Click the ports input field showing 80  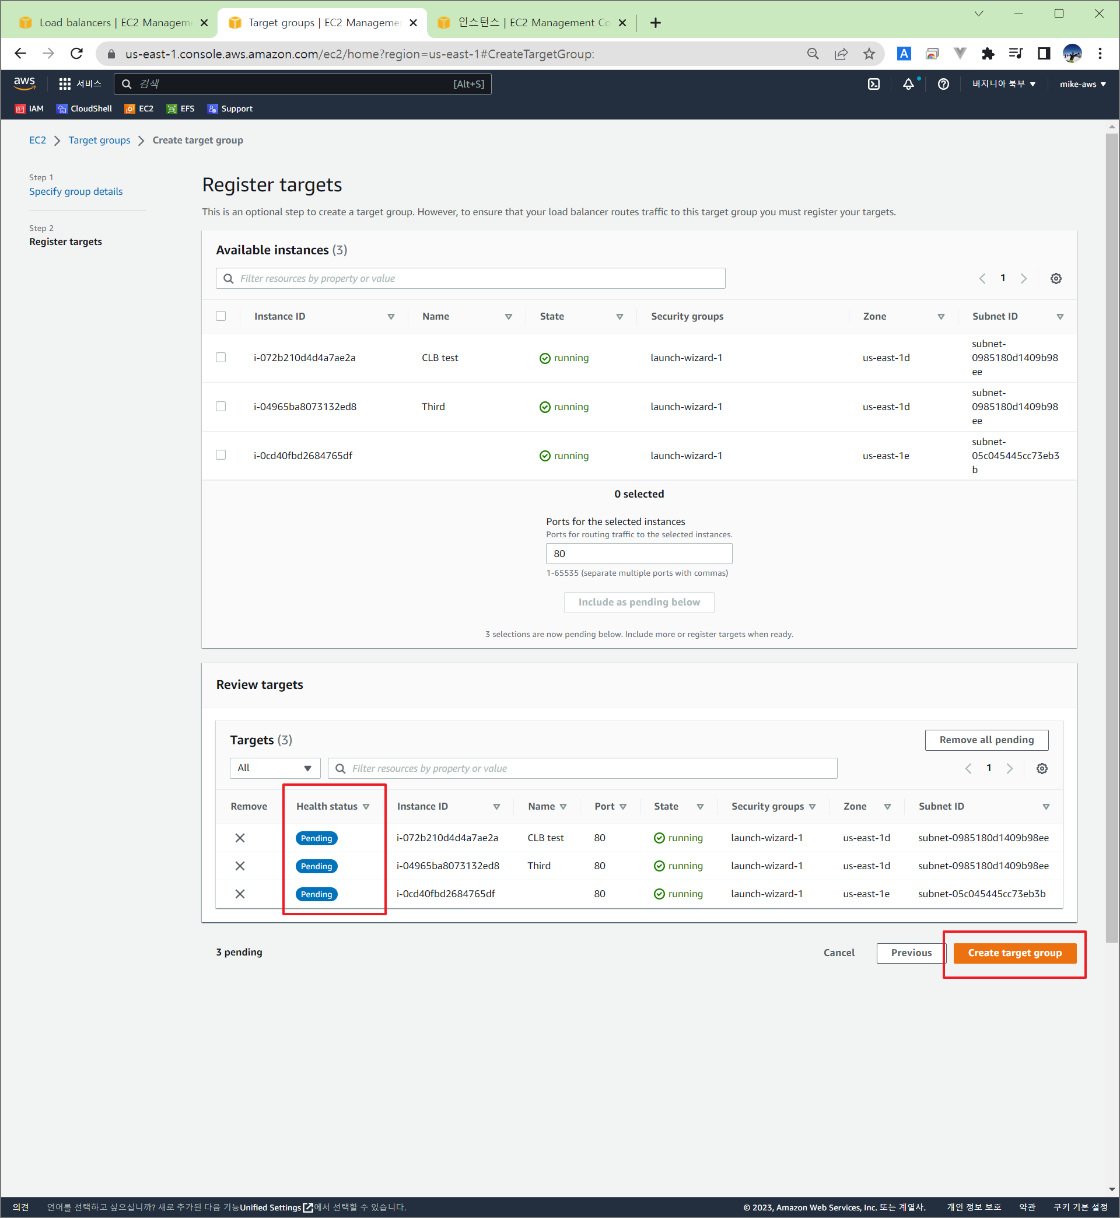click(x=638, y=553)
